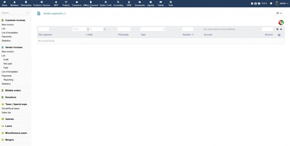Click the red-green cube logo icon
This screenshot has width=290, height=146.
[281, 23]
